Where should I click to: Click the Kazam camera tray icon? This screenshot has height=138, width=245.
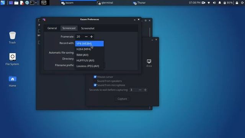point(203,3)
